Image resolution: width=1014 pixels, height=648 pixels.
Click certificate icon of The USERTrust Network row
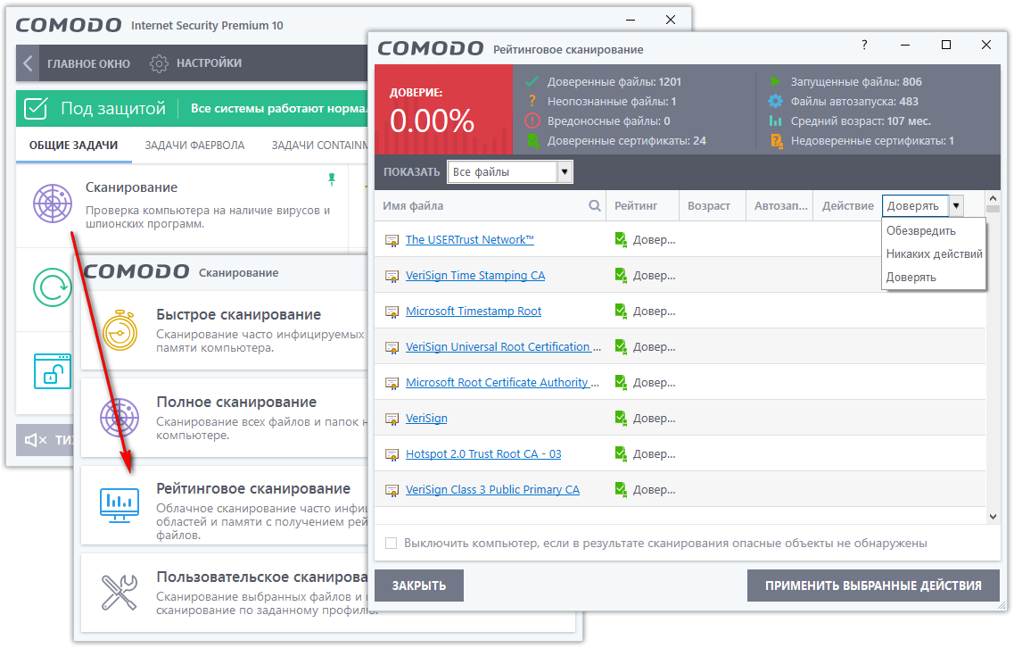pos(392,240)
